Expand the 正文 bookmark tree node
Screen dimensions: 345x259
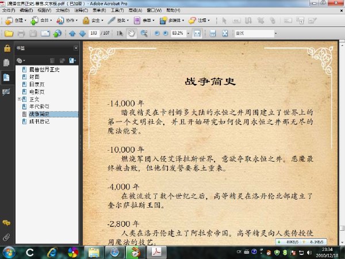coord(20,99)
